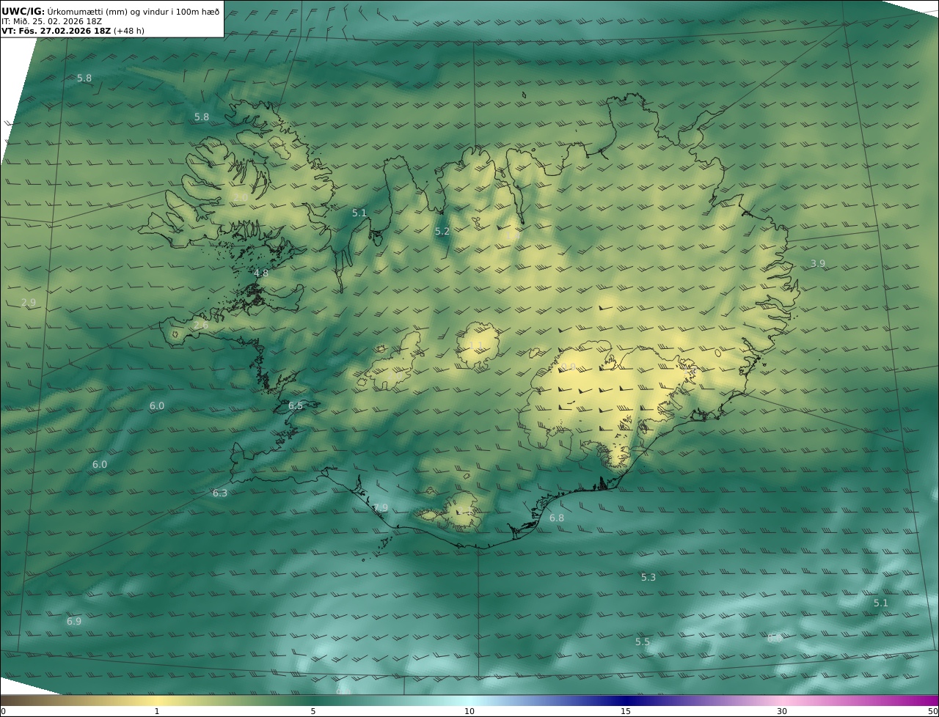Screen dimensions: 939x717
Task: Select the 4.8 value on the map
Action: (x=260, y=273)
